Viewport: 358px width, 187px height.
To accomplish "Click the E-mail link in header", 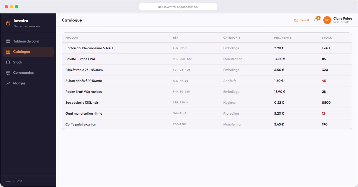I will (x=304, y=20).
